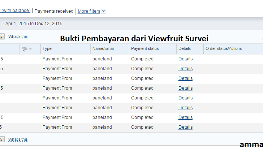Click 'Completed' status in the last row

coord(142,127)
